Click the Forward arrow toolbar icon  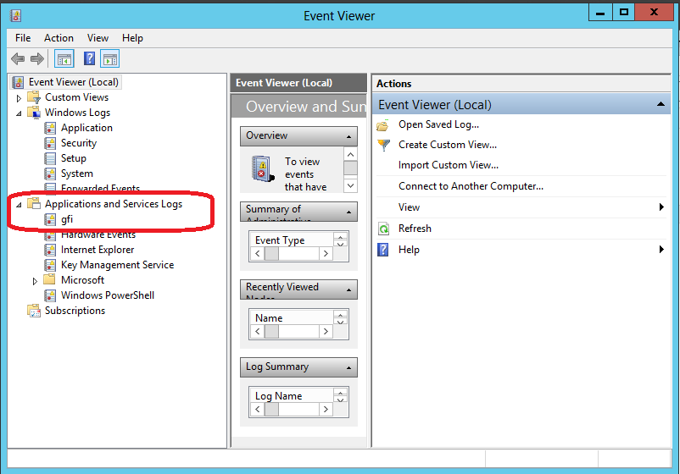(37, 59)
